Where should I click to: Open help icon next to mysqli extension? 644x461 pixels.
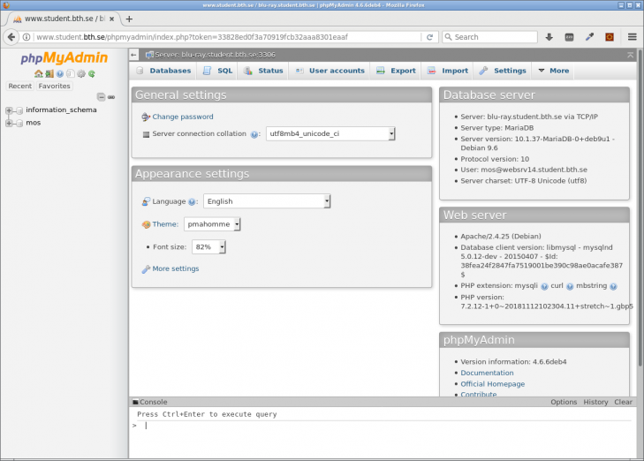tap(544, 286)
